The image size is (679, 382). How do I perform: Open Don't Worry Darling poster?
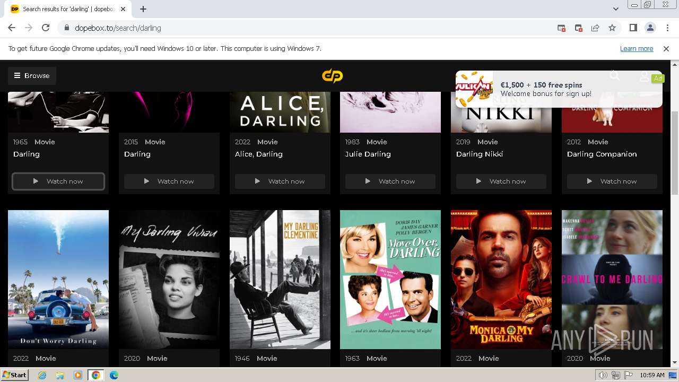(58, 280)
